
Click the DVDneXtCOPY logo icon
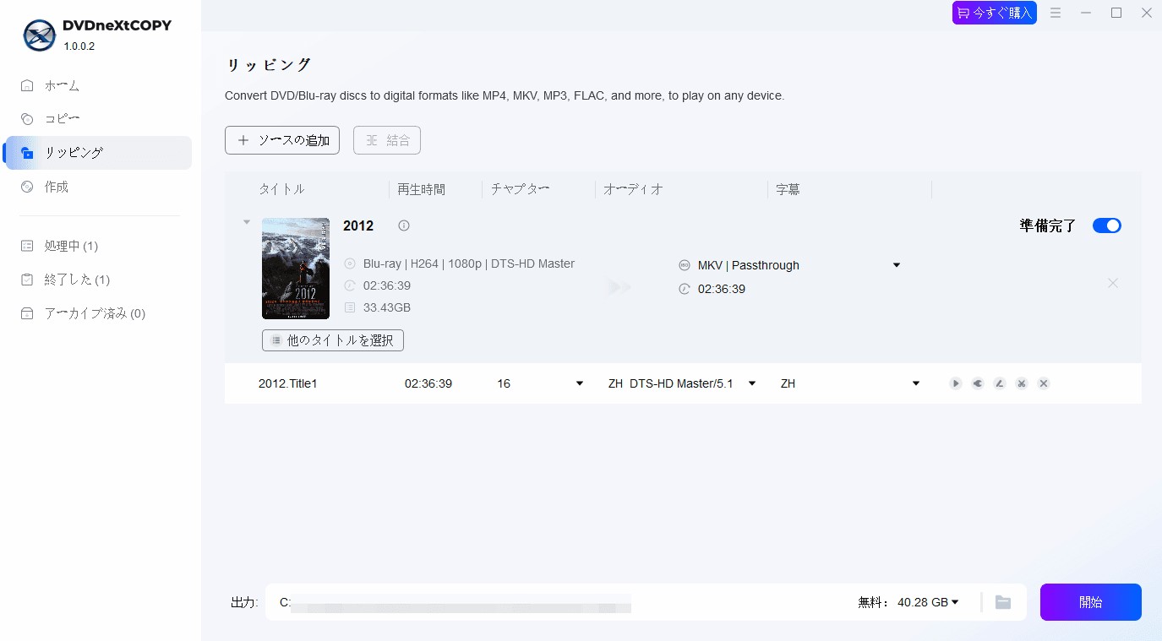click(39, 35)
